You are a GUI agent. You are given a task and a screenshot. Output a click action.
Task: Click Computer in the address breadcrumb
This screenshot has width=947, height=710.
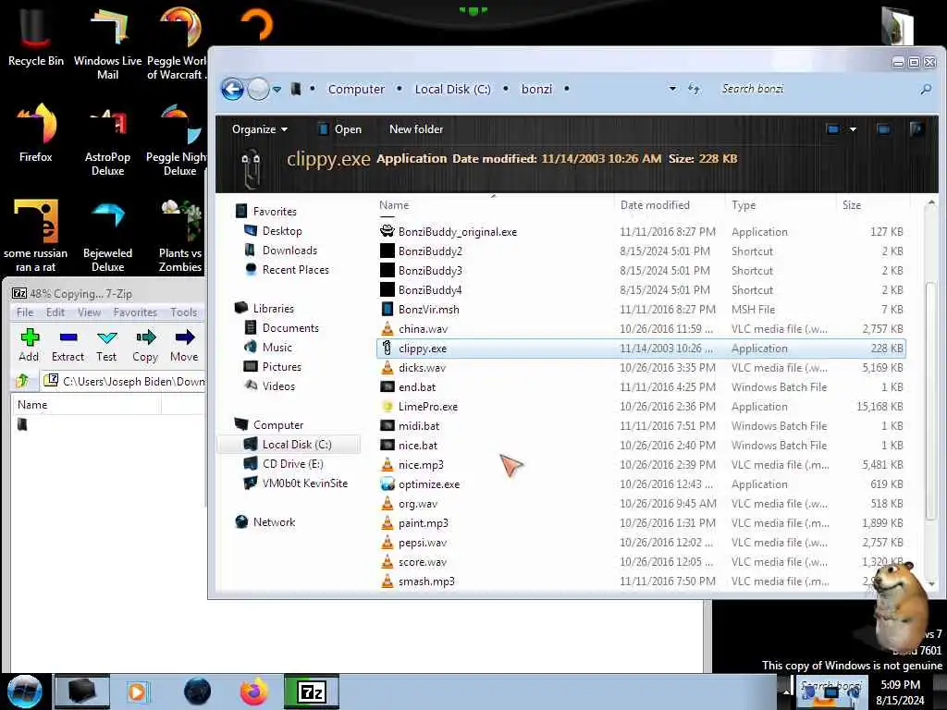click(356, 90)
